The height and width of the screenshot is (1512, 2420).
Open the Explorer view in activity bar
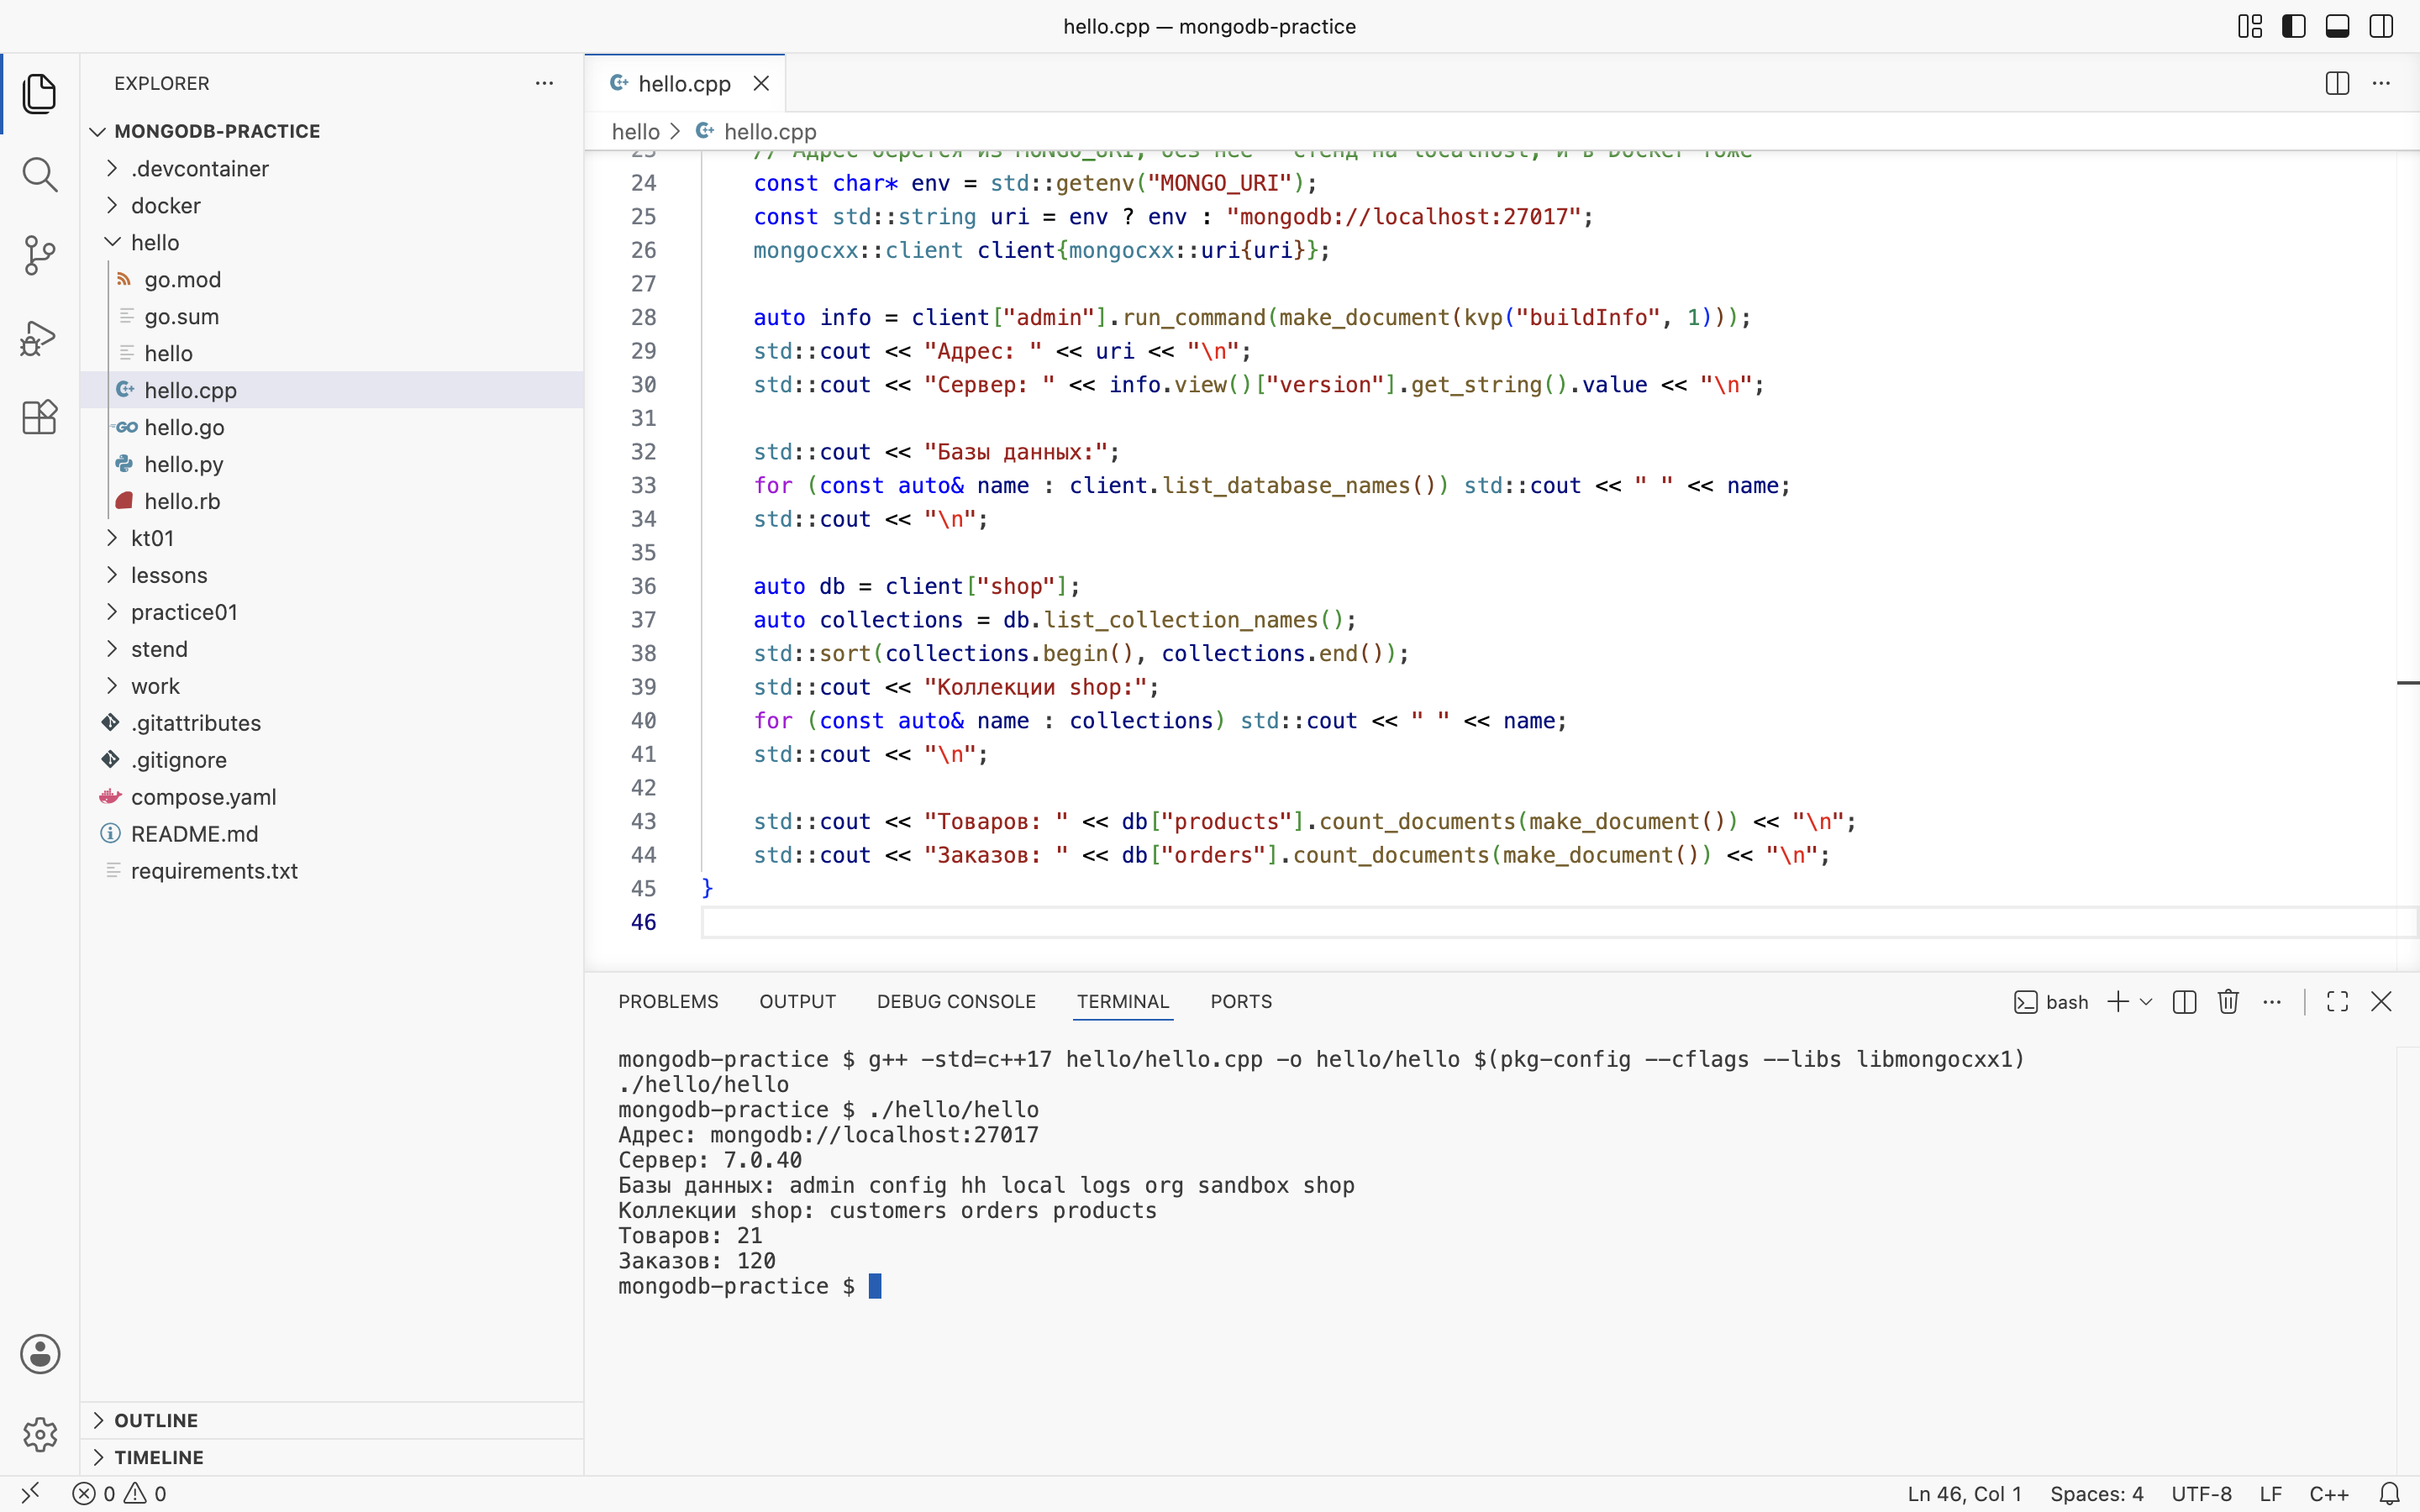point(39,94)
